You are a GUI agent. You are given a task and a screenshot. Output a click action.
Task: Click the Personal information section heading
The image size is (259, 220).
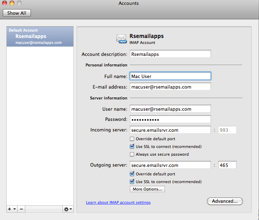click(106, 65)
